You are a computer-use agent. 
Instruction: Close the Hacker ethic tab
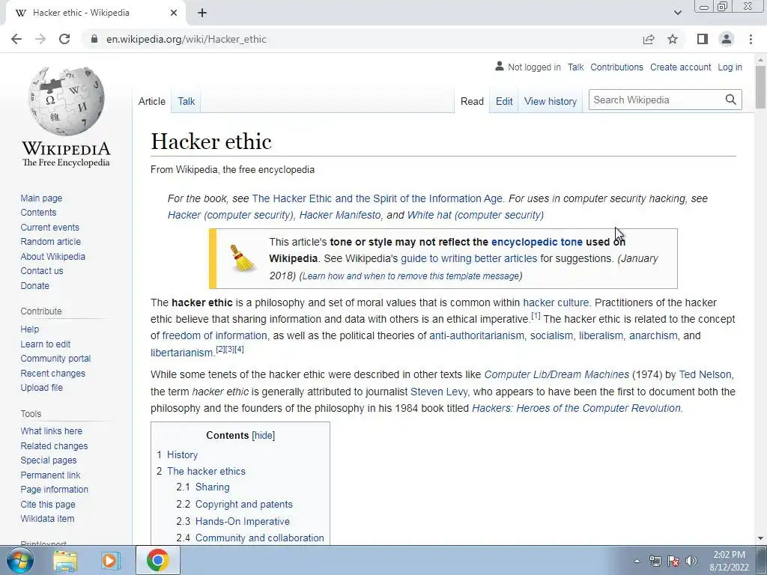click(x=174, y=13)
